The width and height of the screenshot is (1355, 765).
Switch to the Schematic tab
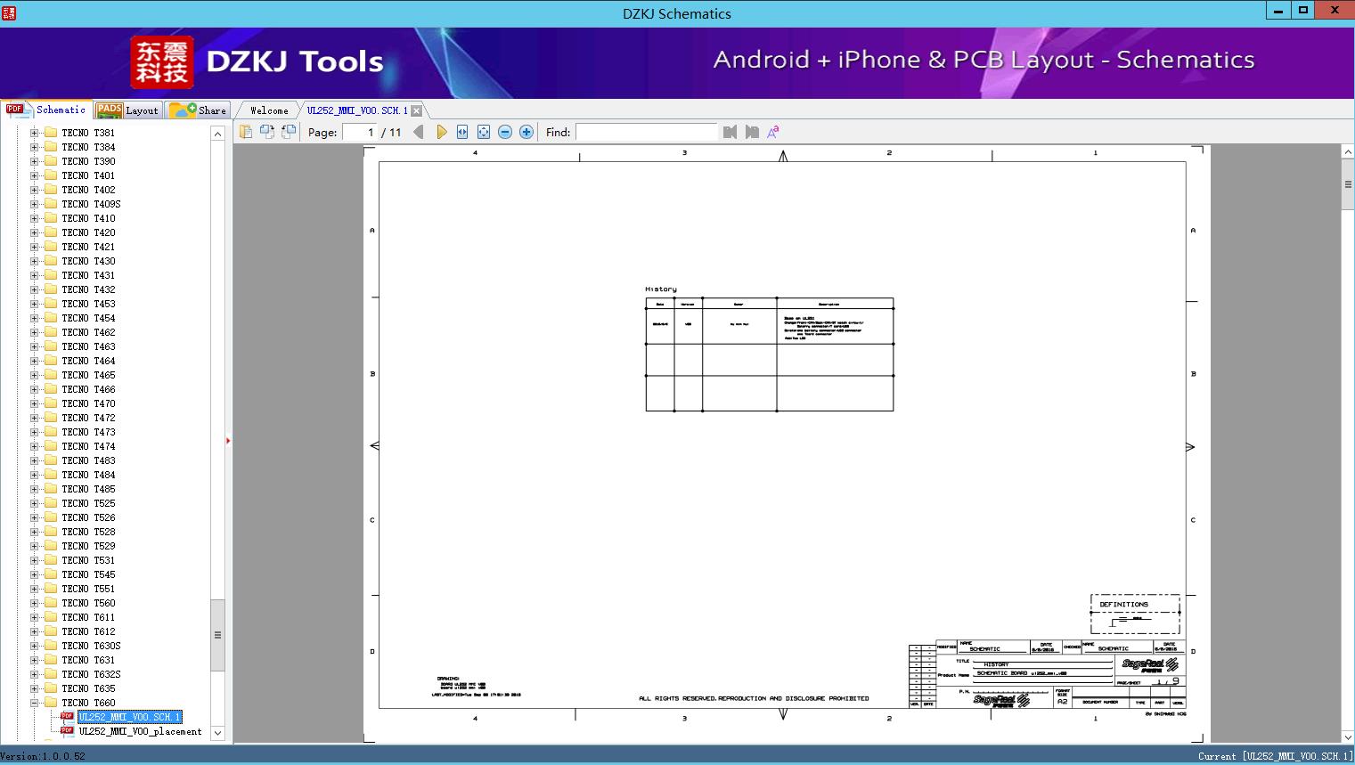[46, 110]
